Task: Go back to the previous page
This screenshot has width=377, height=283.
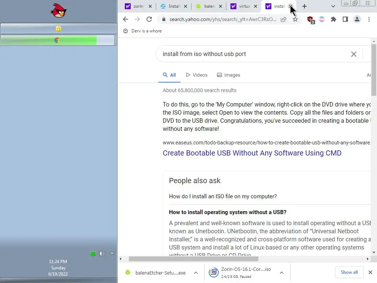Action: (x=126, y=19)
